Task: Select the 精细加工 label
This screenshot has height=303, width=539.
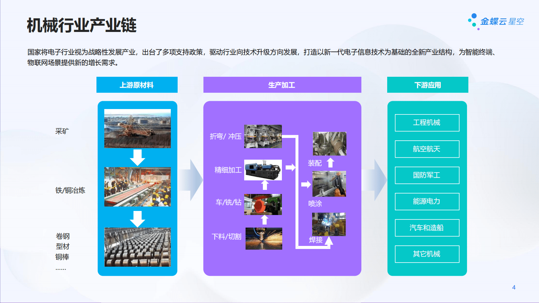Action: pos(228,170)
